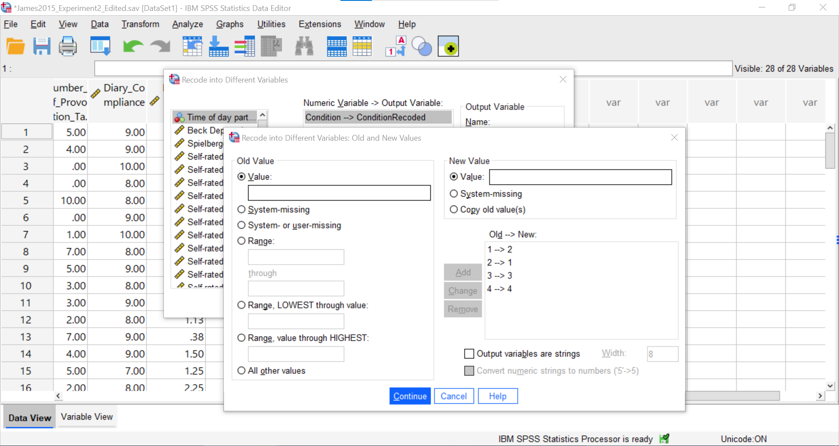Switch to Data View tab
839x446 pixels.
[30, 418]
